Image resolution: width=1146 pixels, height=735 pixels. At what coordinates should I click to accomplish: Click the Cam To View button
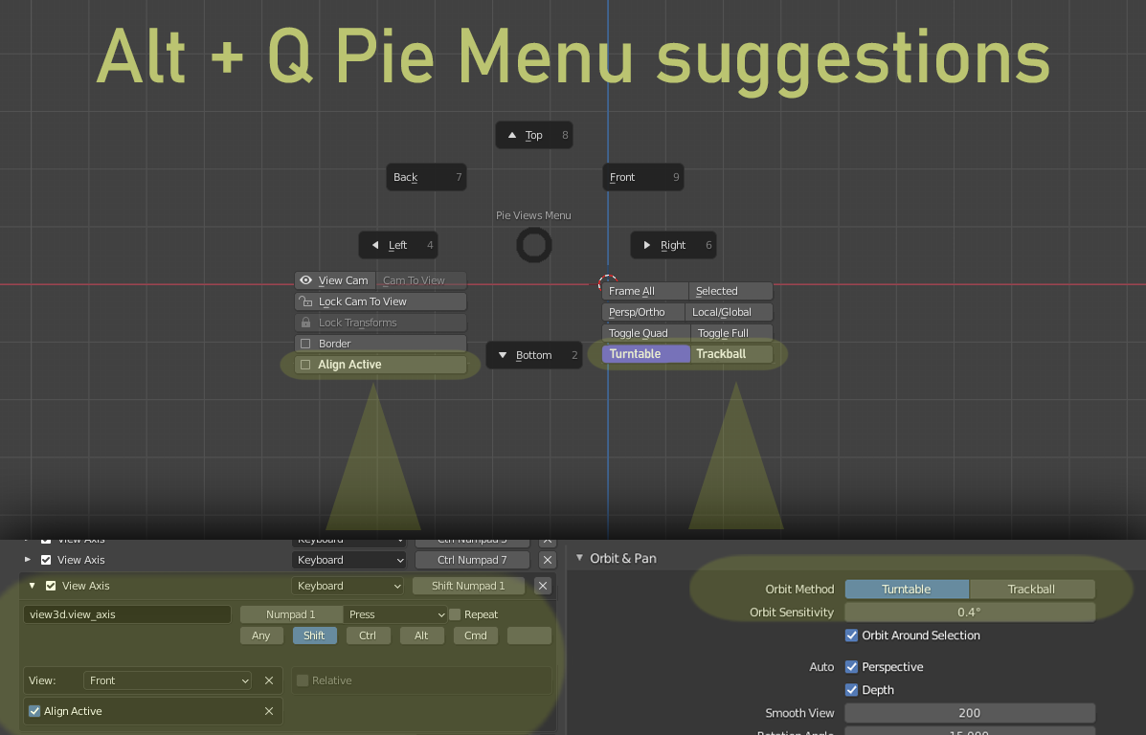click(x=420, y=280)
